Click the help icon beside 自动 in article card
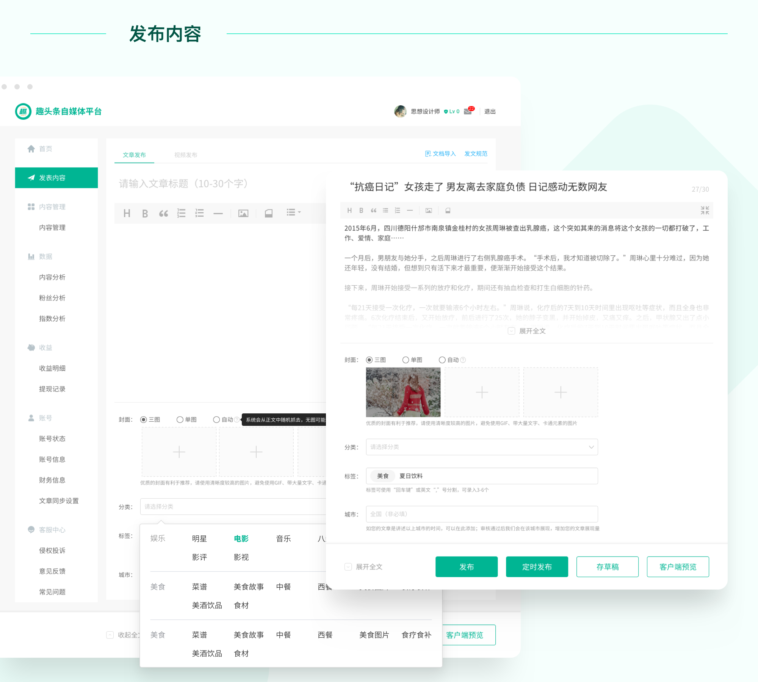 [x=463, y=360]
